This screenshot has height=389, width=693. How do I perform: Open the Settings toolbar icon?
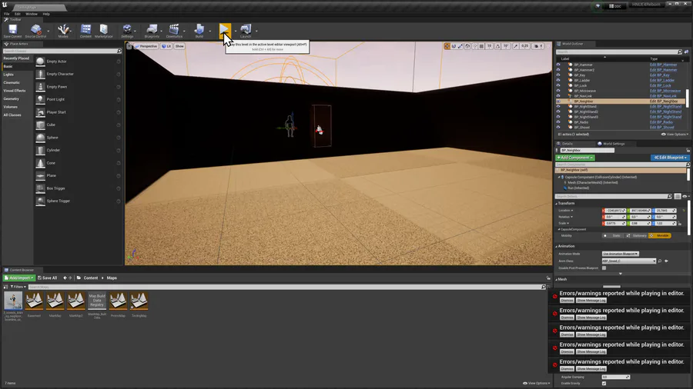[127, 30]
